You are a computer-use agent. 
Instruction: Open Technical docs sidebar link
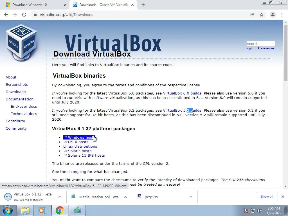point(24,114)
